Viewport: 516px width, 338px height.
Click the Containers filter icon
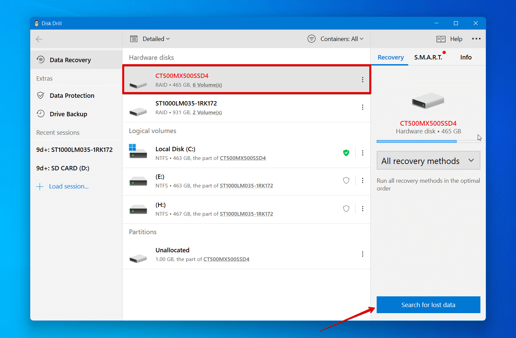coord(312,39)
